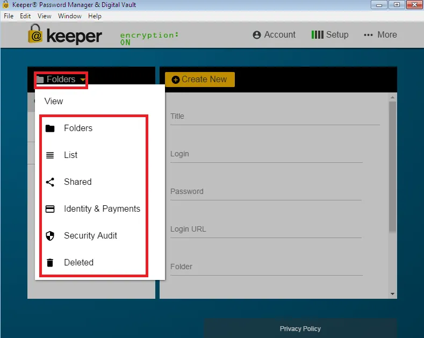Click the scrollbar down arrow
This screenshot has height=338, width=424.
click(392, 294)
